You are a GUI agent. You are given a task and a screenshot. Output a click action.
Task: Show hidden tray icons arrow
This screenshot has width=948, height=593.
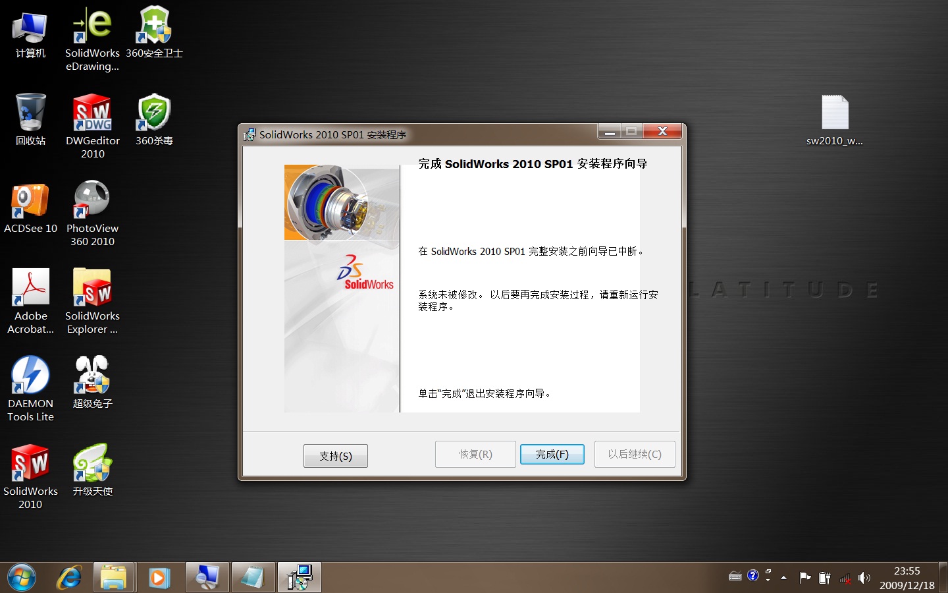point(783,578)
